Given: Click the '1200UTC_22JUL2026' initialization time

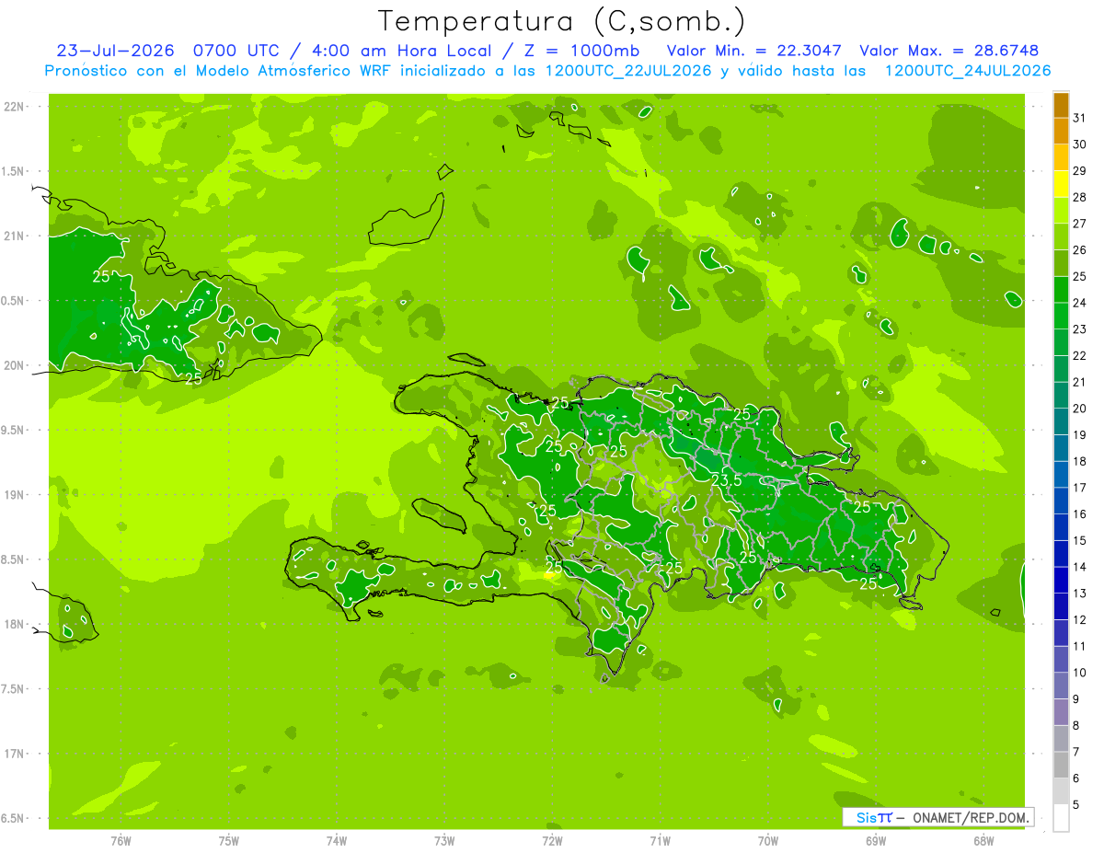Looking at the screenshot, I should [628, 71].
